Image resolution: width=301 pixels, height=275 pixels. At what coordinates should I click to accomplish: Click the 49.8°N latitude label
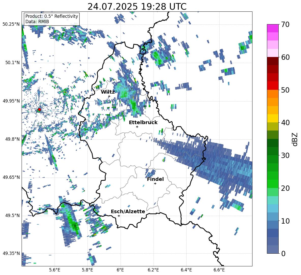(12, 139)
